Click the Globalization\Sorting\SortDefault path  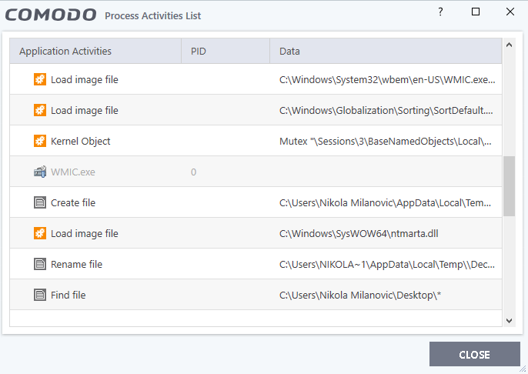pos(386,110)
